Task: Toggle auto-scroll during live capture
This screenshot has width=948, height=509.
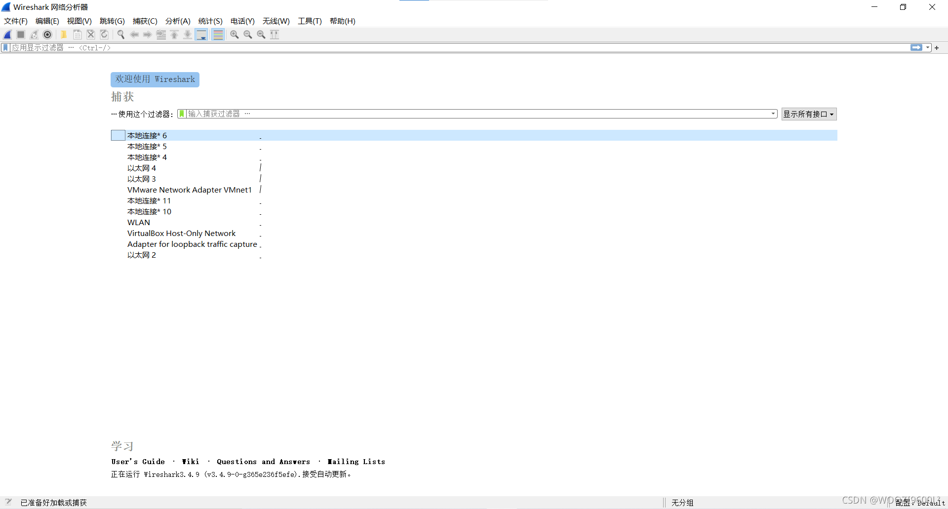Action: (201, 35)
